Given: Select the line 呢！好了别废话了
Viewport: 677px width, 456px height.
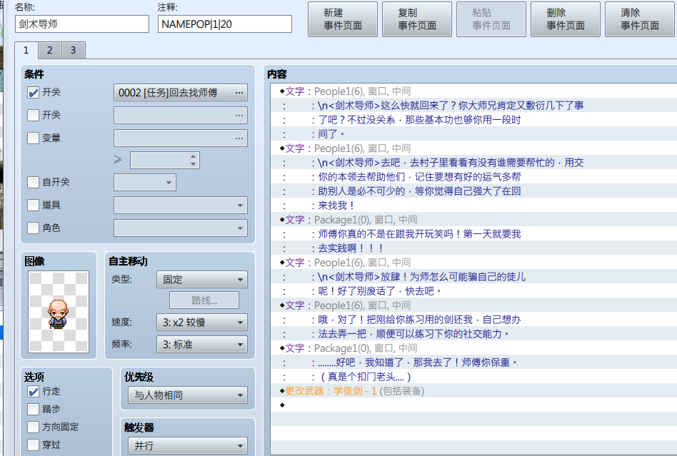Looking at the screenshot, I should (473, 291).
